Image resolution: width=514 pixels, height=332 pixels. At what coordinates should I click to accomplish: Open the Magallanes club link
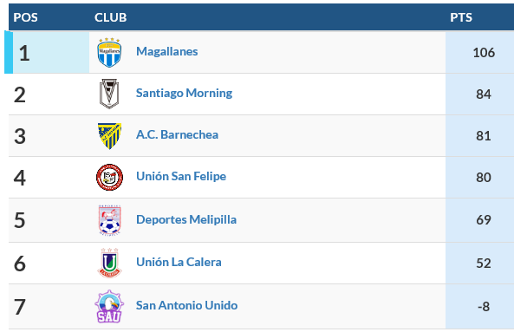tap(166, 51)
